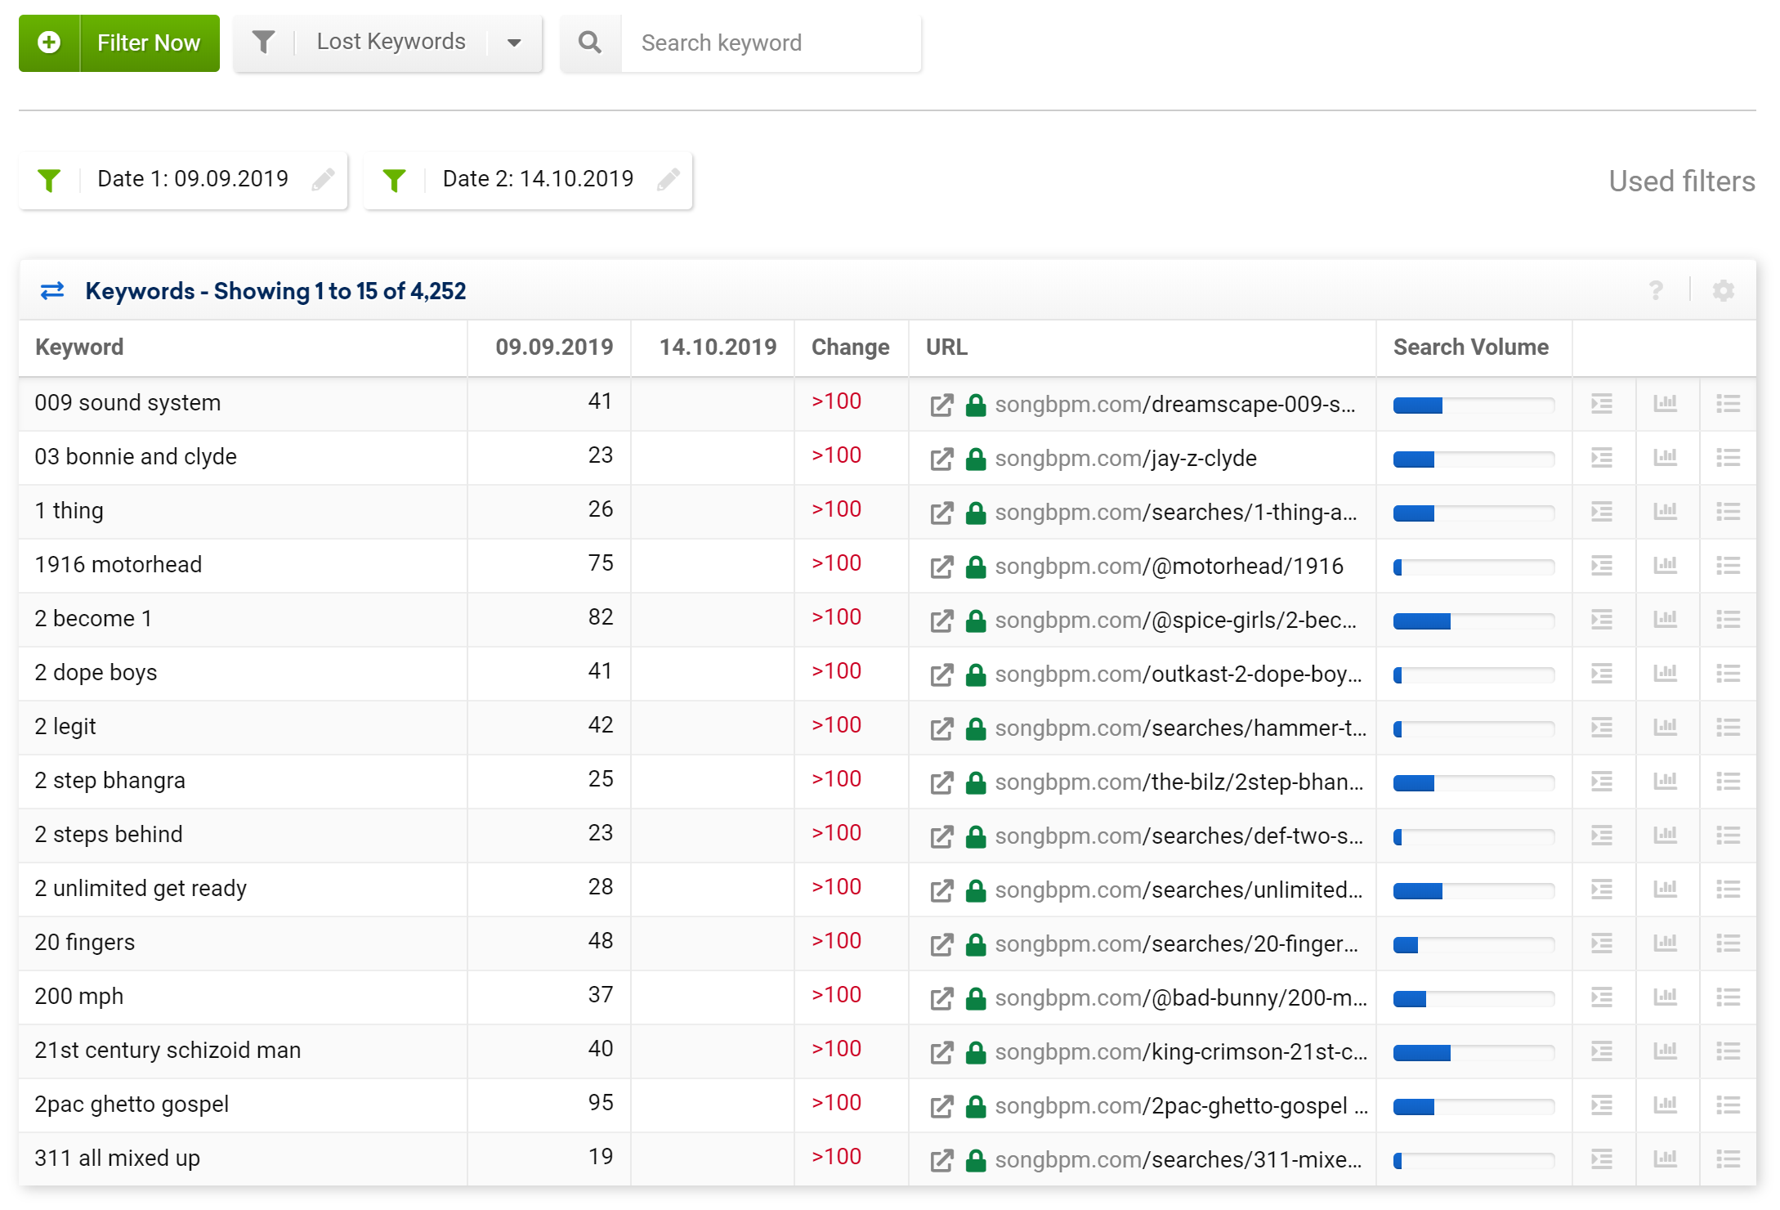The image size is (1780, 1210).
Task: Click the Used filters label
Action: [1682, 181]
